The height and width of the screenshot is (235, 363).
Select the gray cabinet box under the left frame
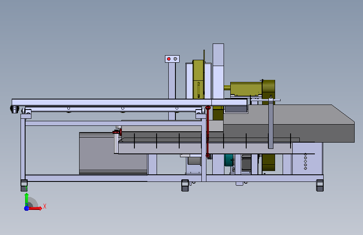(x=113, y=153)
